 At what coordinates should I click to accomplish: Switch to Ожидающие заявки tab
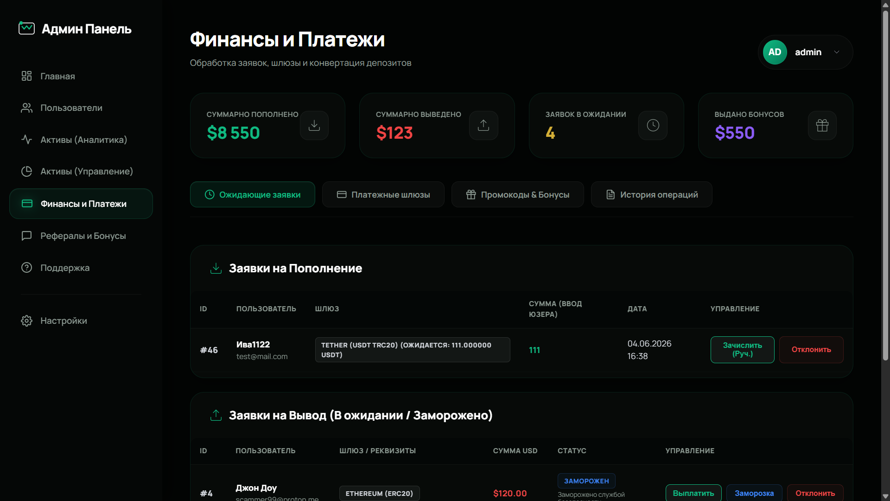pos(253,194)
